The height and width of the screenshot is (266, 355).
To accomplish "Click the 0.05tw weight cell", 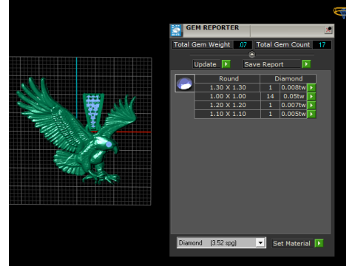I will (294, 96).
